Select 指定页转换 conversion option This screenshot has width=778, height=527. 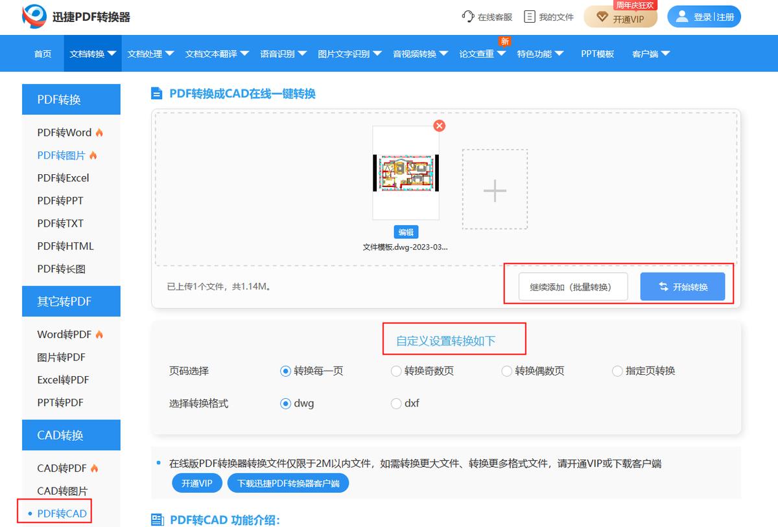click(x=617, y=371)
